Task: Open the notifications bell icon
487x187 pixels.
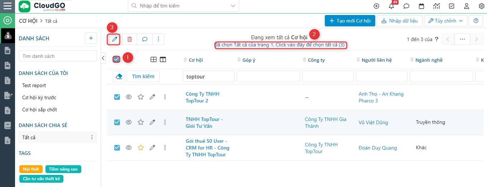Action: (x=391, y=6)
